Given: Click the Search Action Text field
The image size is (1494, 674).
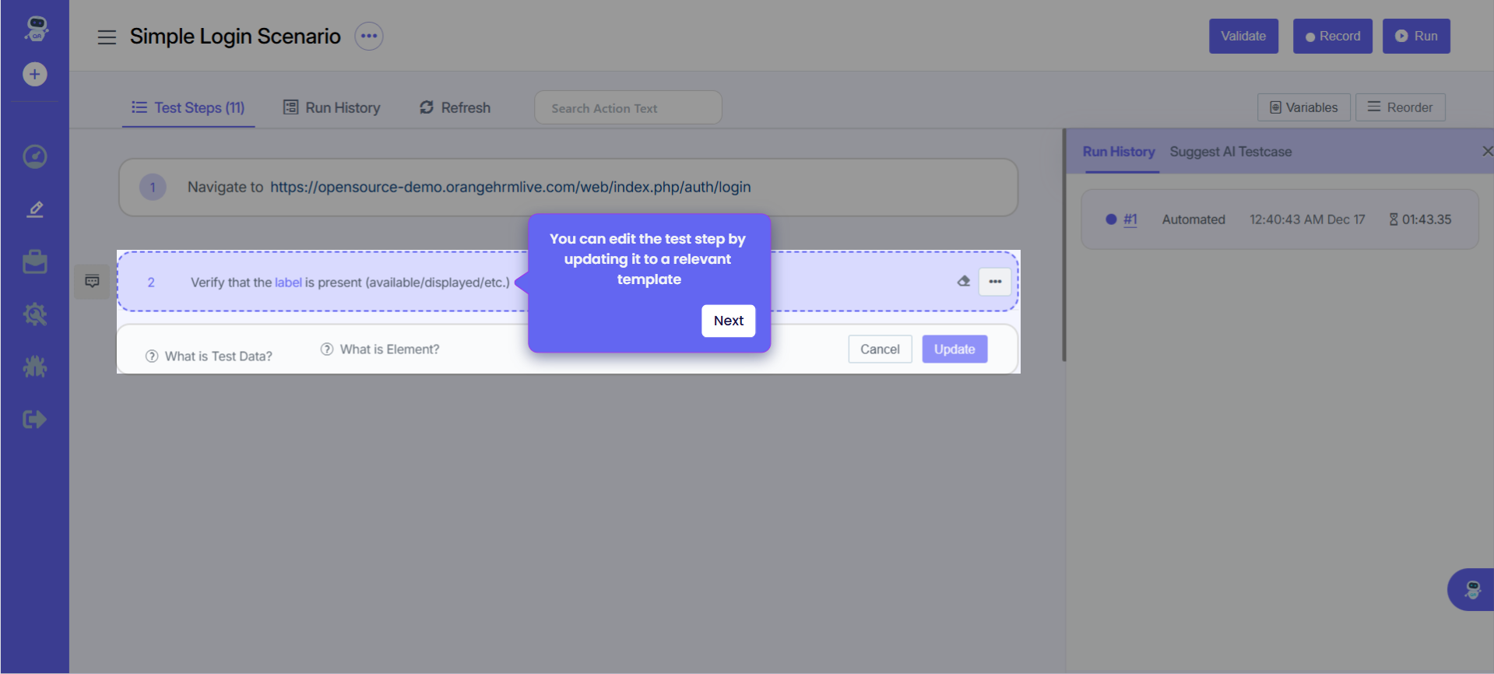Looking at the screenshot, I should point(627,108).
